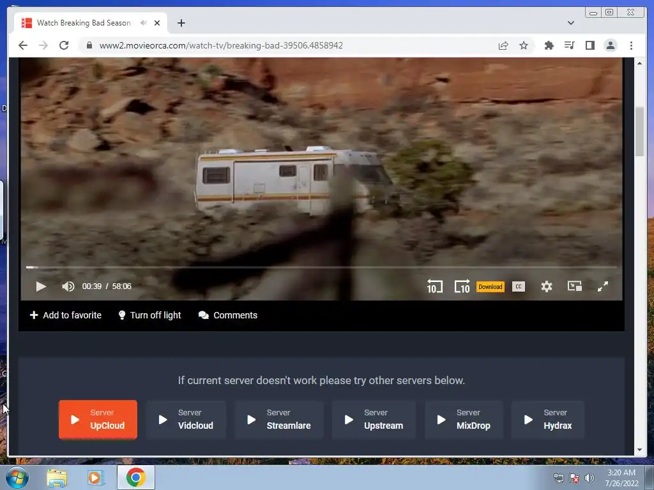Switch to the MixDrop server
The width and height of the screenshot is (654, 490).
[464, 419]
